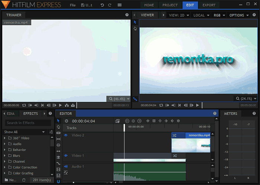The width and height of the screenshot is (260, 185).
Task: Click the New folder button in Effects
Action: [x=11, y=180]
